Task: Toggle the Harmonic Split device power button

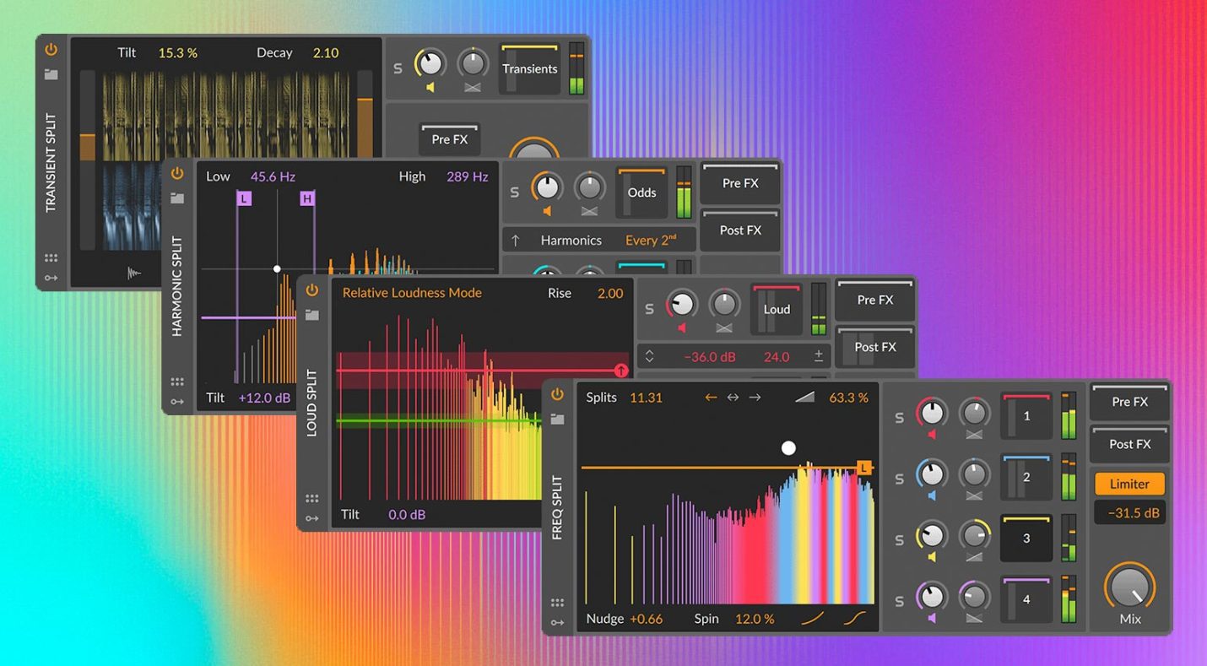Action: pos(177,173)
